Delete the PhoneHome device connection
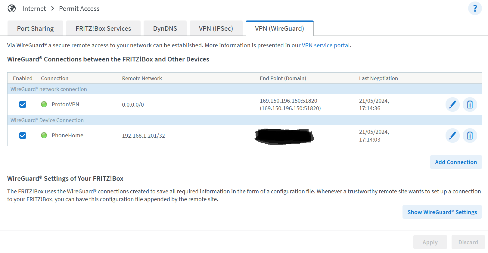Image resolution: width=488 pixels, height=253 pixels. 470,136
